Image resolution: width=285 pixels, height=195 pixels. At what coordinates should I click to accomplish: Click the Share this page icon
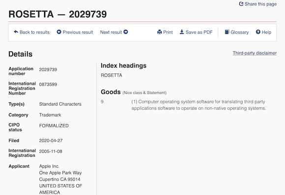pyautogui.click(x=241, y=4)
